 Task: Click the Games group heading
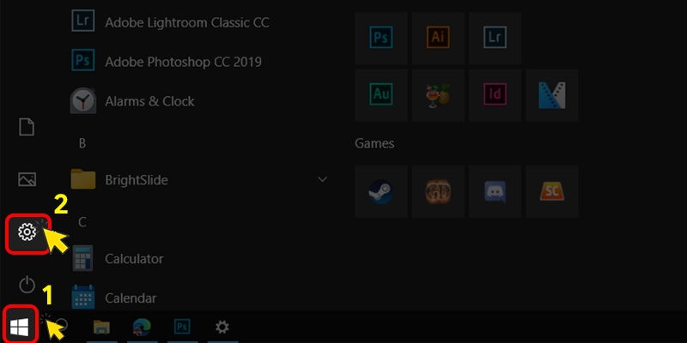[374, 143]
